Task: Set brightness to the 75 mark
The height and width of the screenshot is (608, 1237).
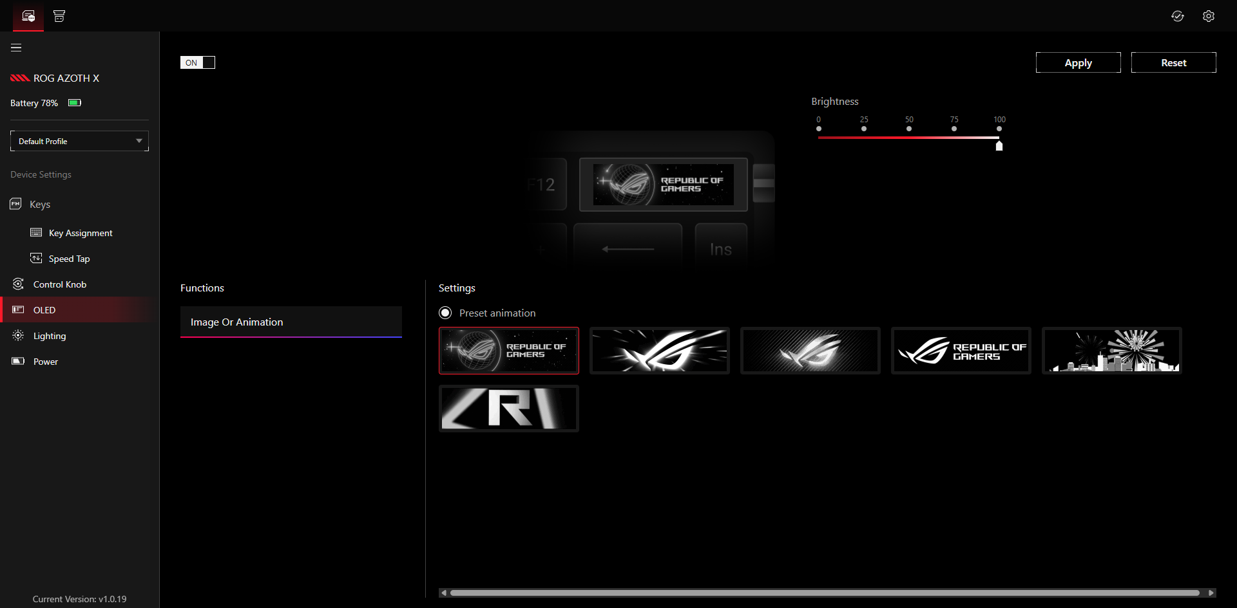Action: tap(954, 129)
